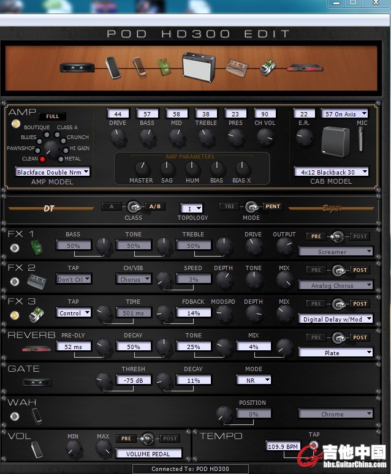Select the Pawnshop amp category dot
Viewport: 391px width, 474px height.
(x=37, y=151)
